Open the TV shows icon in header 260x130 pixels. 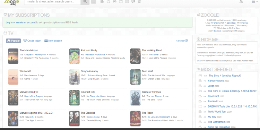point(109,2)
